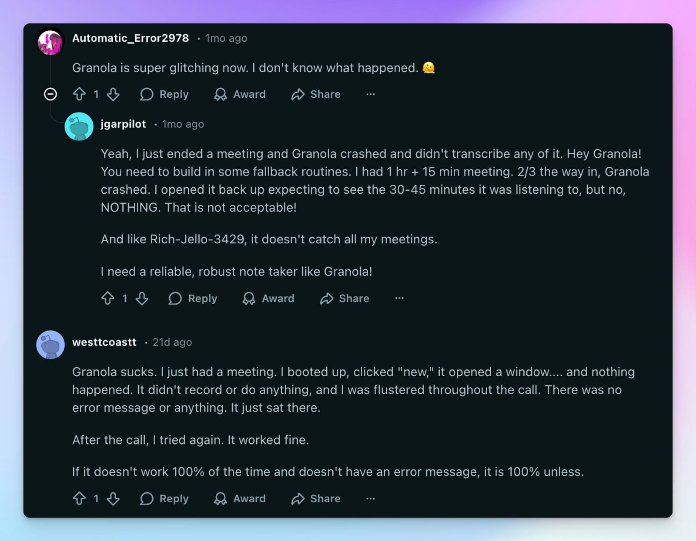This screenshot has height=541, width=696.
Task: Share jgarpilot's reply
Action: tap(344, 299)
